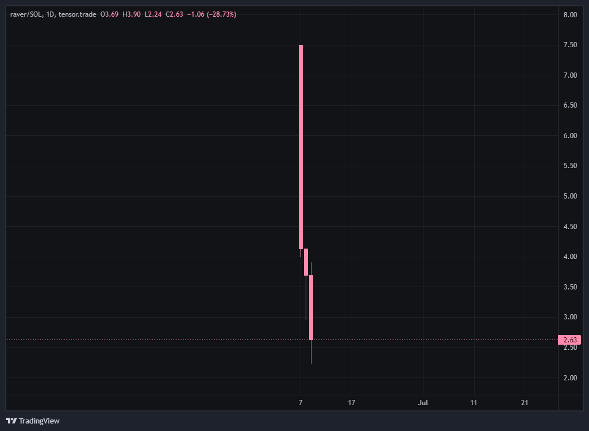Select the 6.00 price axis label

click(x=570, y=136)
